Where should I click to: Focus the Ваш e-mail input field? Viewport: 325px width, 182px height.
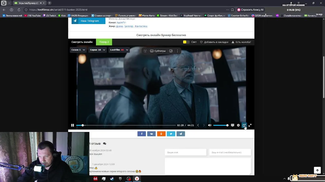(230, 152)
